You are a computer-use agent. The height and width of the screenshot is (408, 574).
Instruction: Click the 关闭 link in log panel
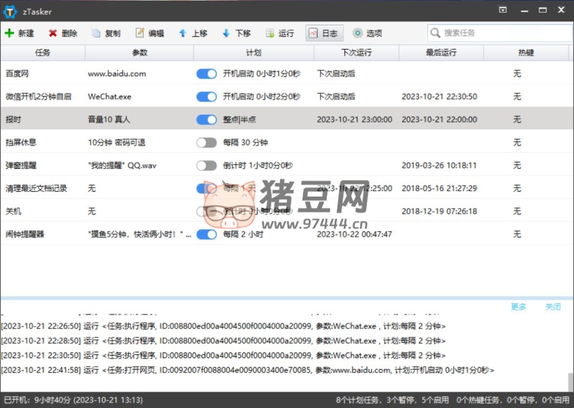pyautogui.click(x=553, y=307)
